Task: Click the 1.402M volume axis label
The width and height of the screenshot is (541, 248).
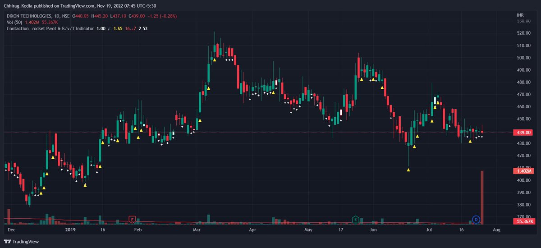Action: (523, 171)
